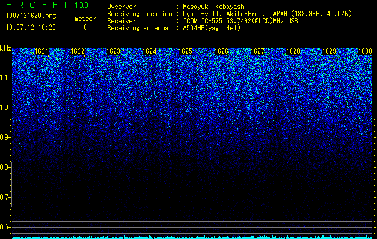377x239 pixels.
Task: Click the 1623 time marker
Action: click(x=113, y=51)
